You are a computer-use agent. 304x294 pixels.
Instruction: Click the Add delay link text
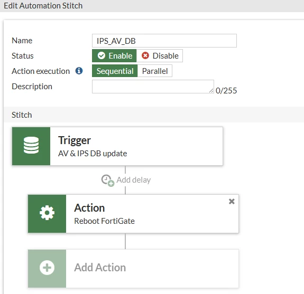[x=134, y=180]
